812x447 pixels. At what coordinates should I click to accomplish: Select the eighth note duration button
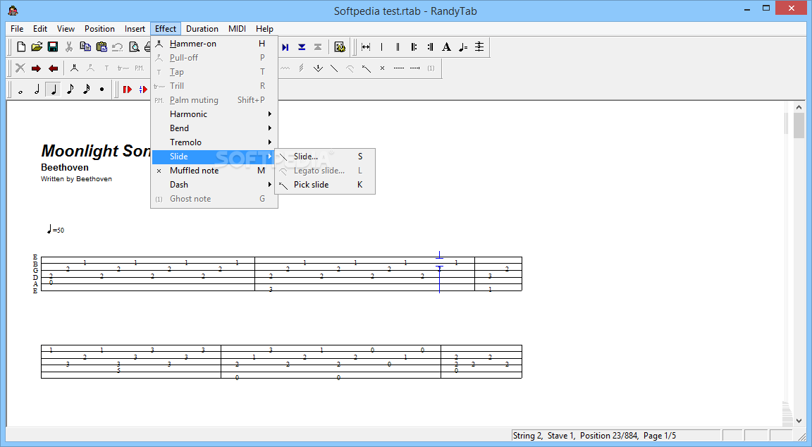70,90
